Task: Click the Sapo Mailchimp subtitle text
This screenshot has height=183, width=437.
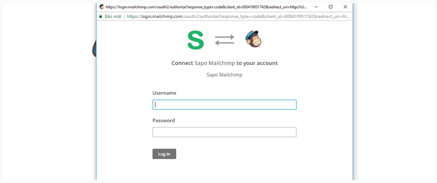Action: (x=224, y=75)
